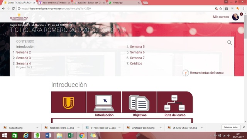
Task: Click the address bar URL field
Action: (x=117, y=8)
